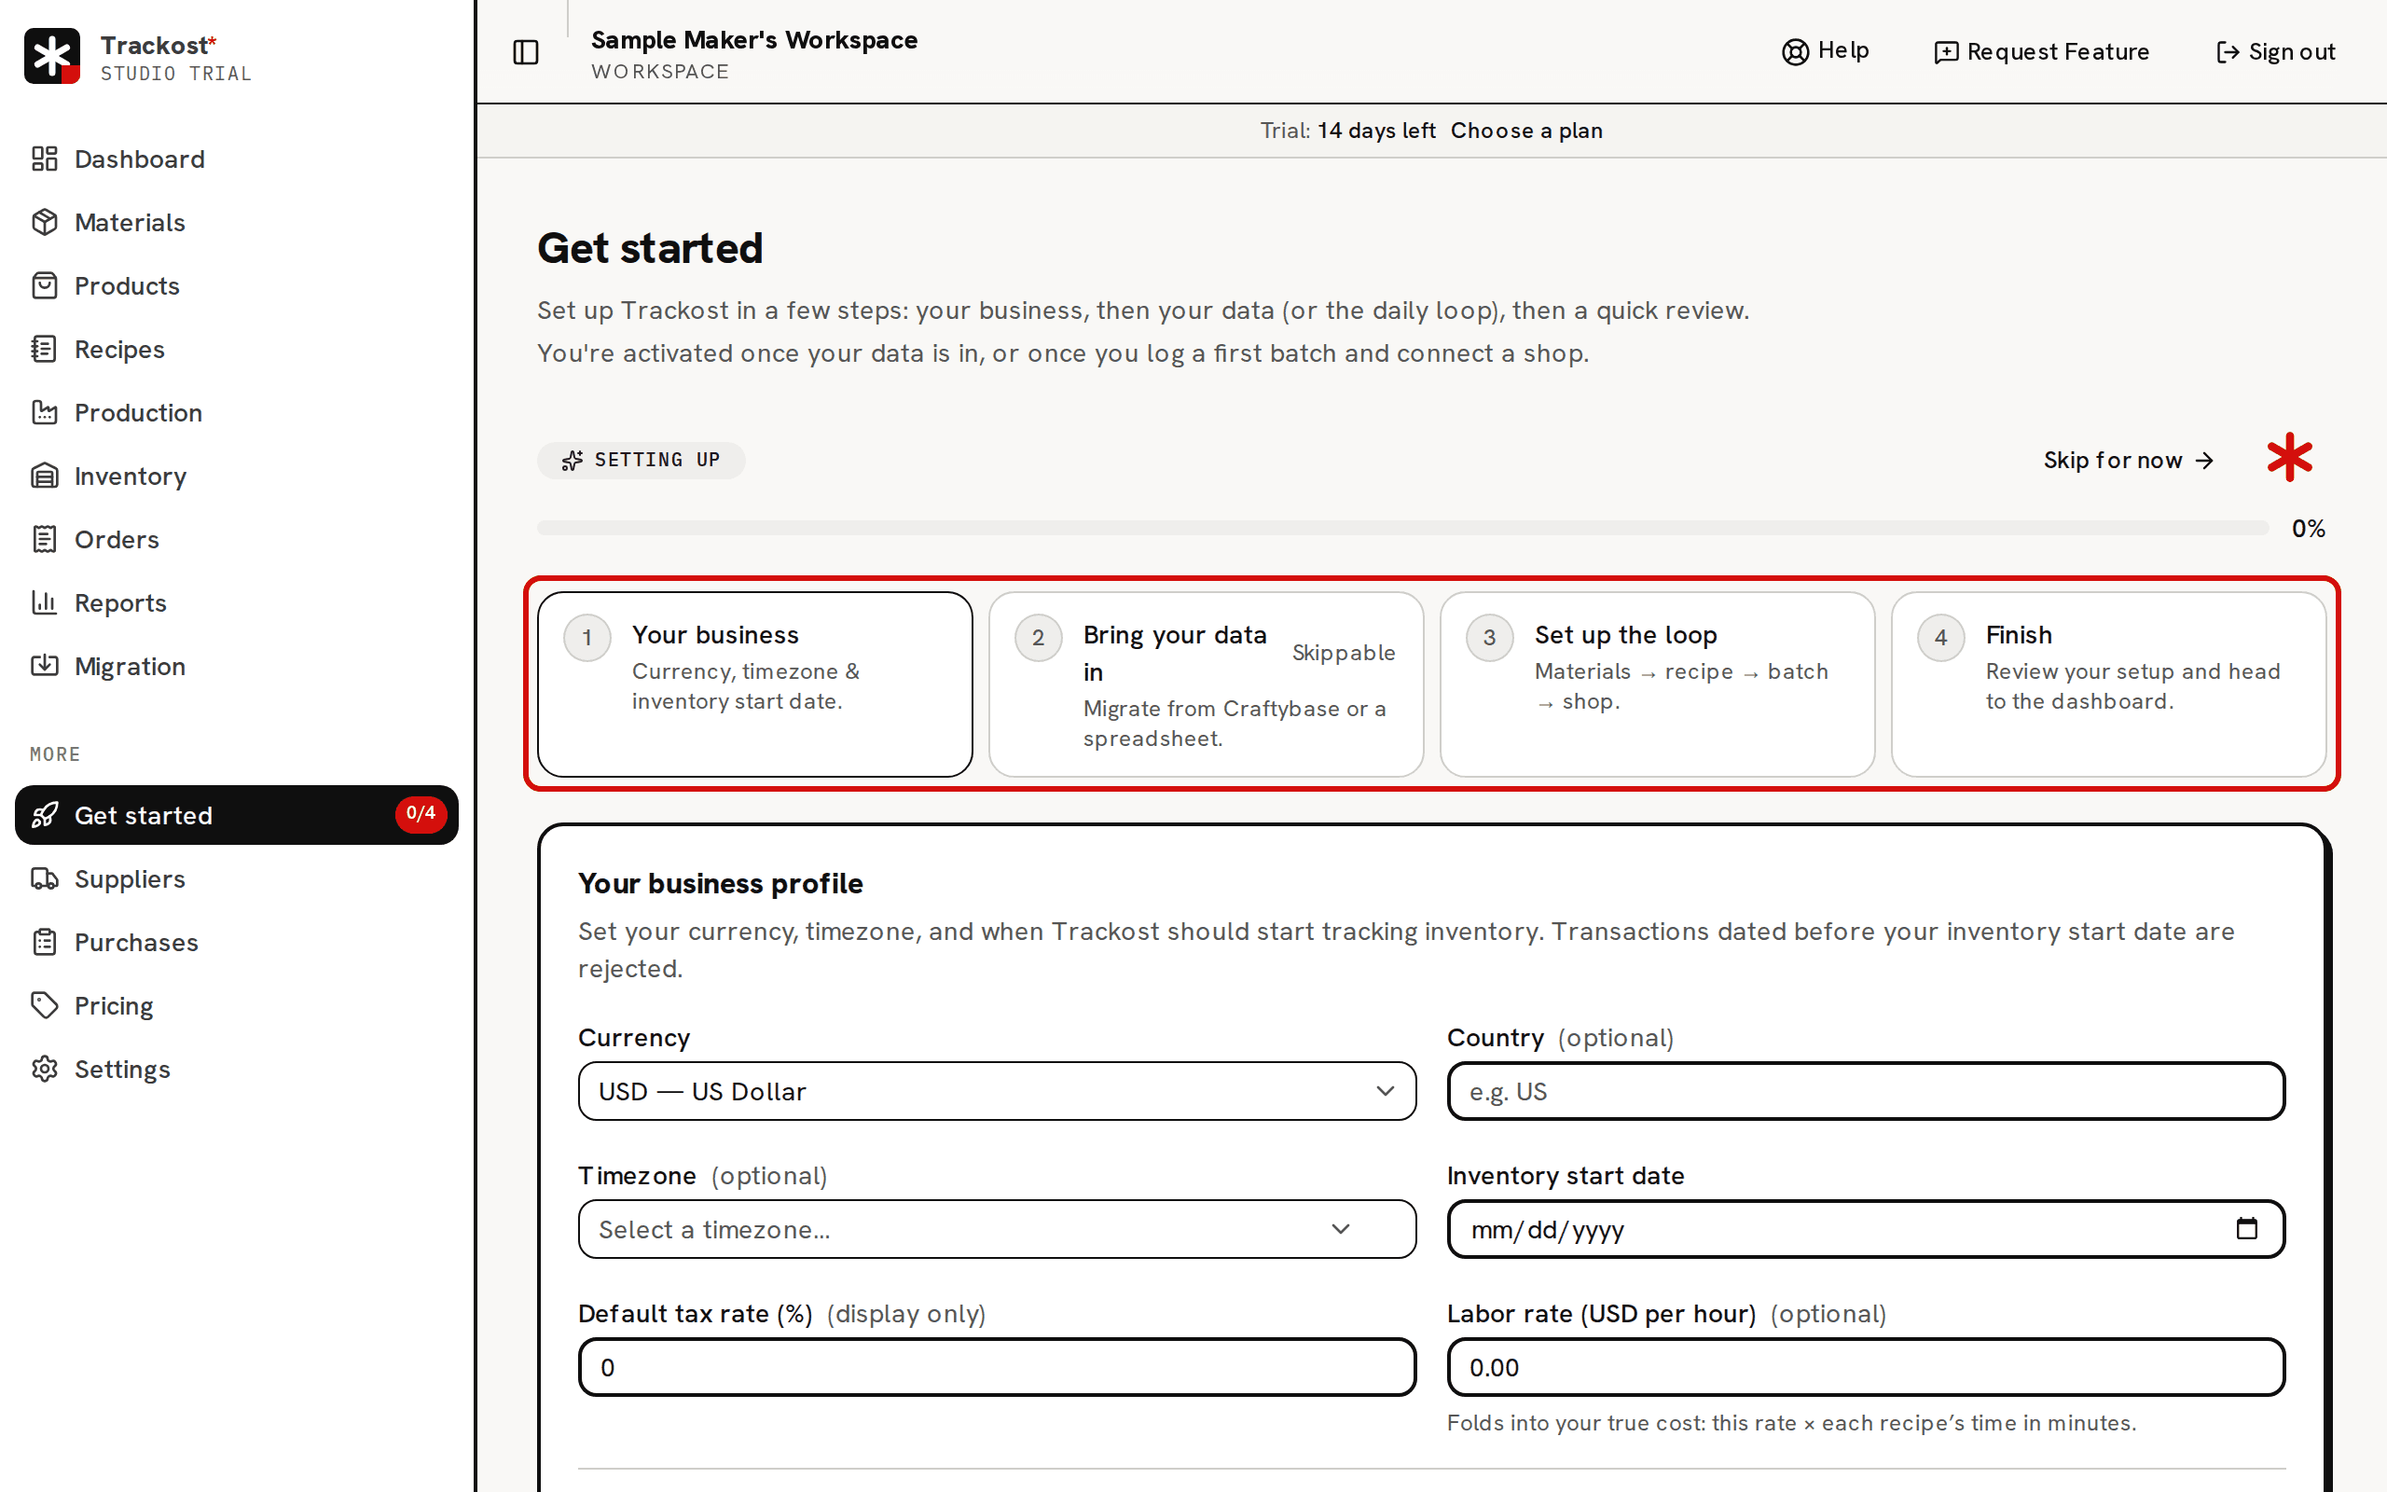The image size is (2387, 1492).
Task: Go to Purchases
Action: (x=237, y=943)
